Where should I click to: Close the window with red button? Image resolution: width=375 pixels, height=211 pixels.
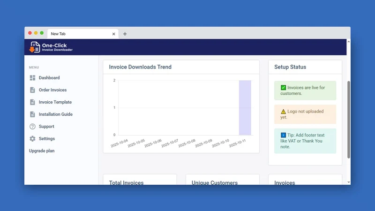[30, 33]
